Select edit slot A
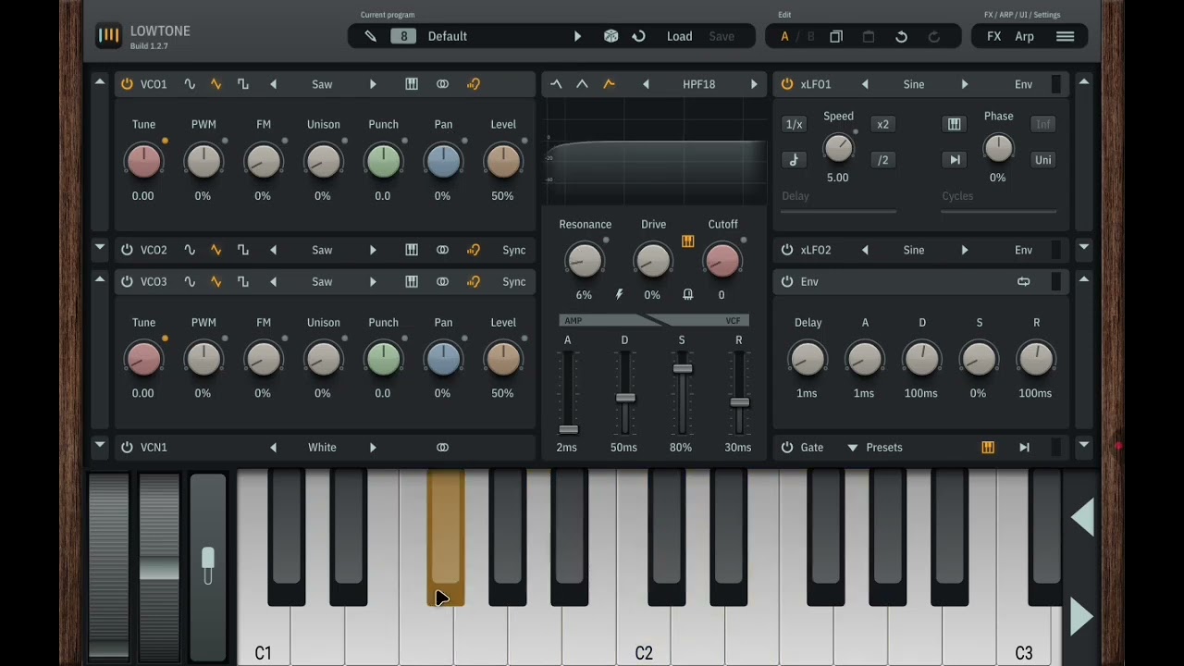Screen dimensions: 1184x666 coord(784,36)
